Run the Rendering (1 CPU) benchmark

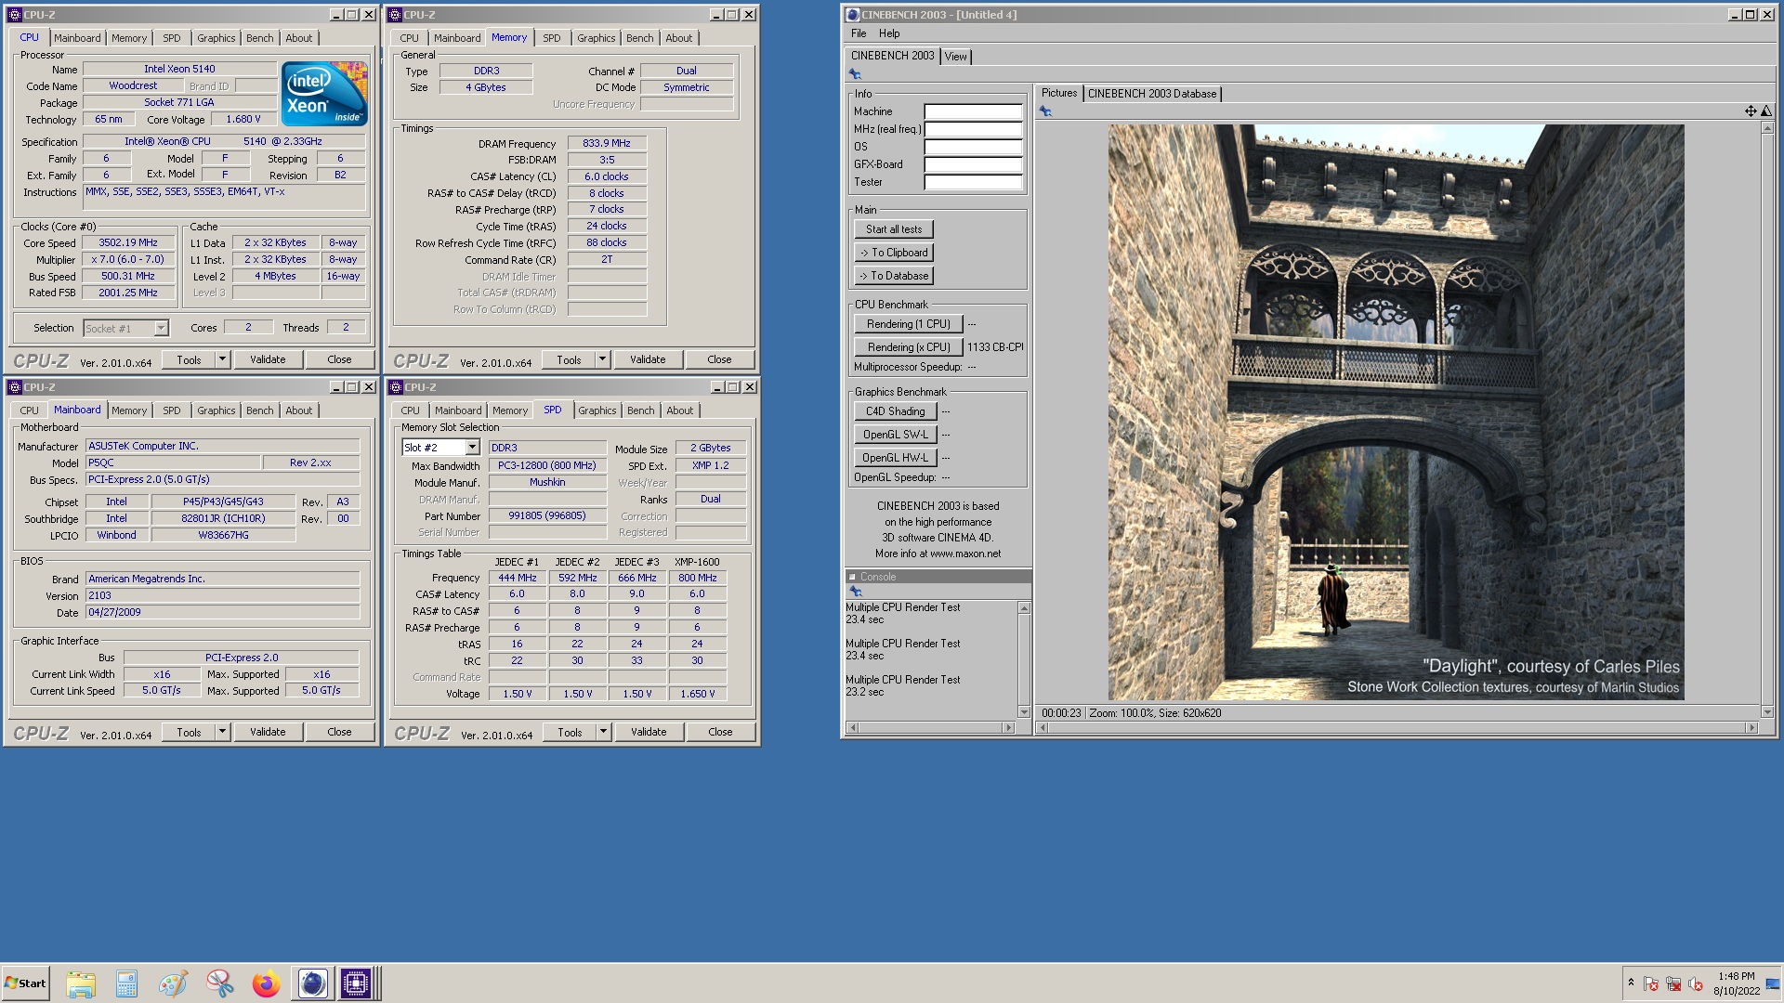coord(908,324)
